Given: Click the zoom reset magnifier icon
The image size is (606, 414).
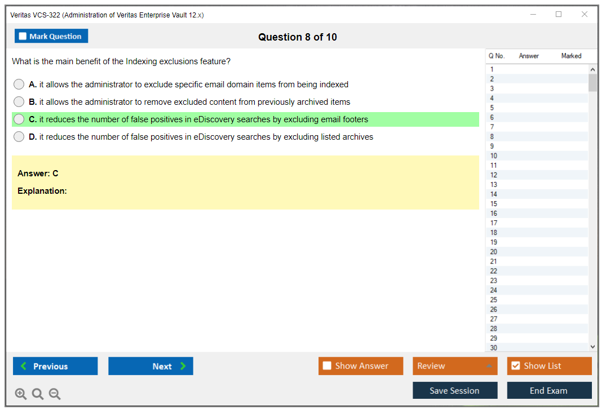Looking at the screenshot, I should point(38,394).
